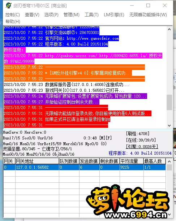Open the 工具(T) menu
This screenshot has width=176, height=221.
coord(91,15)
